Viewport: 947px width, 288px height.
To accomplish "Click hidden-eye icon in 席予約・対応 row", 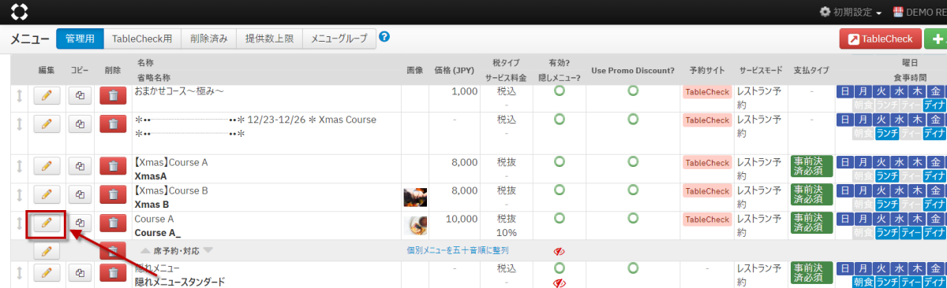I will tap(560, 251).
